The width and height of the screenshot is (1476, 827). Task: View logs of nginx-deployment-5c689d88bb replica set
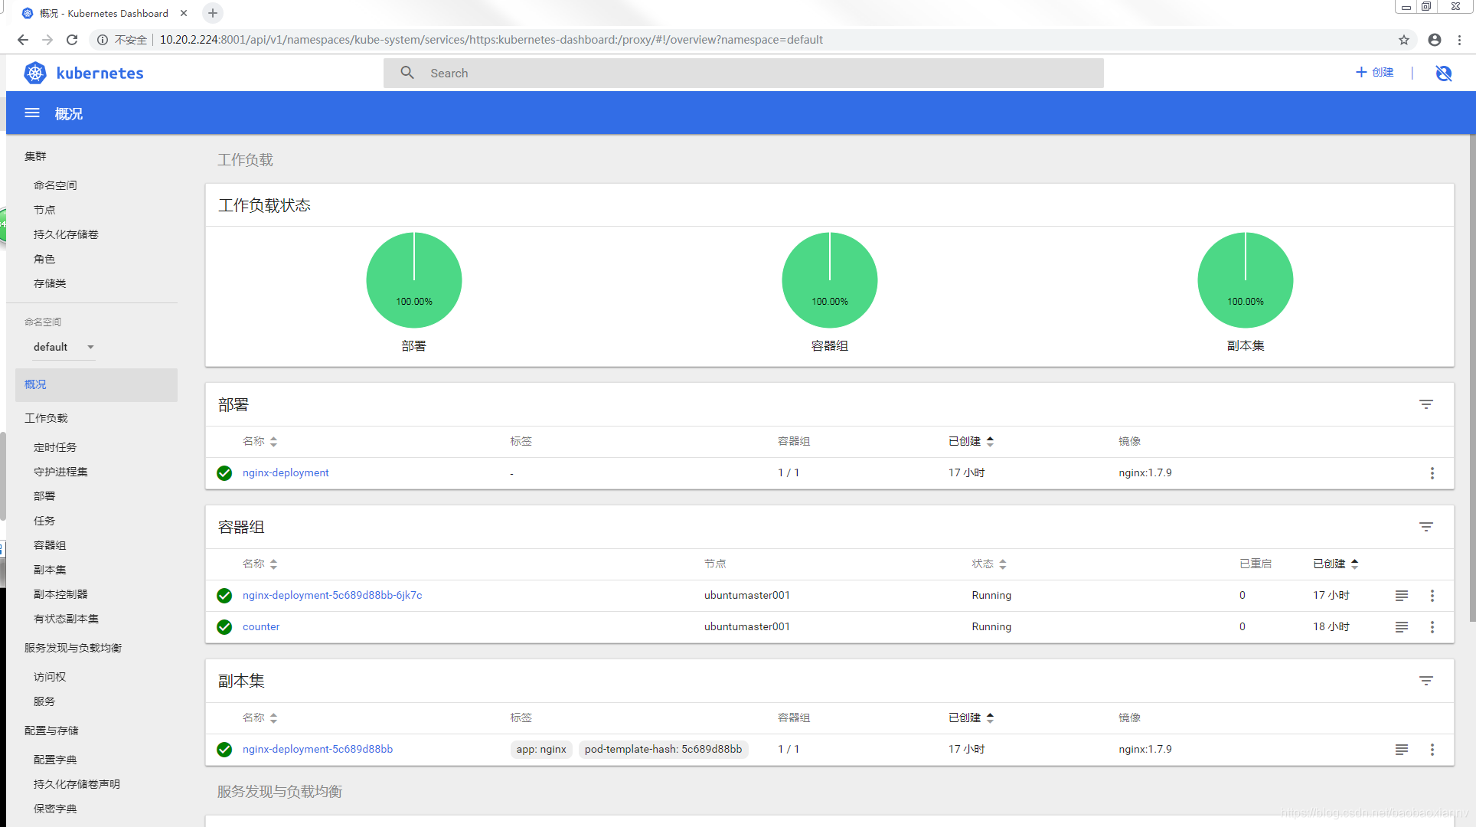coord(1402,750)
